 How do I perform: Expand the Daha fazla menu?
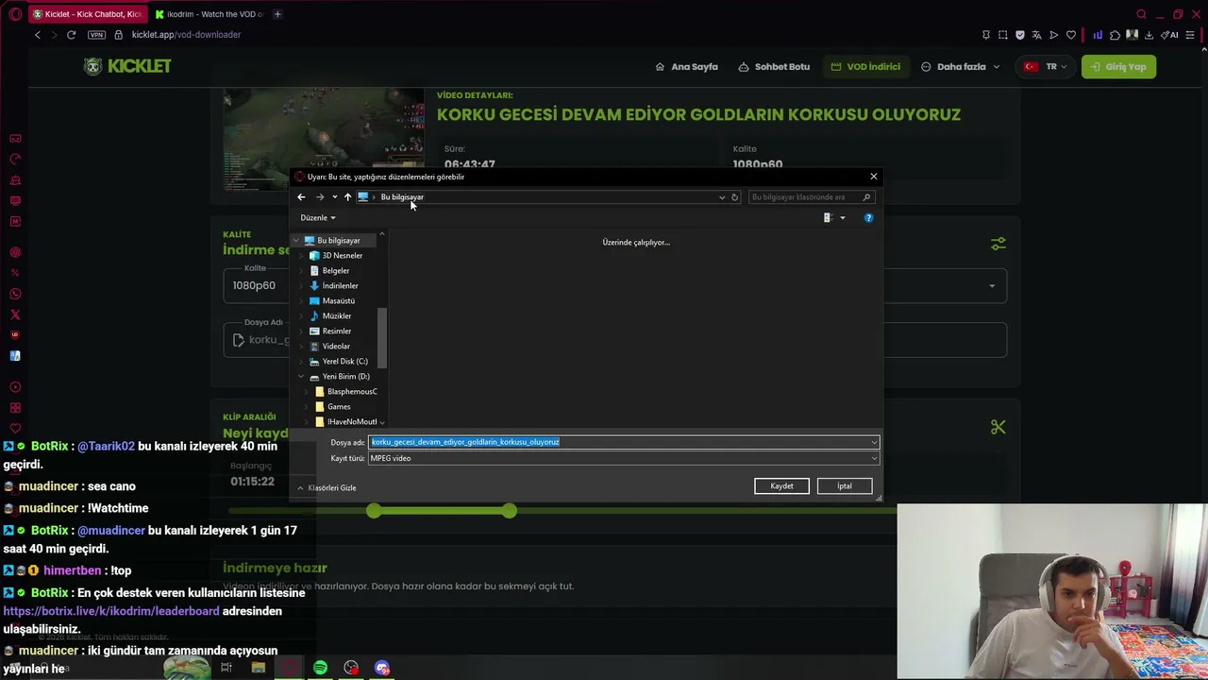click(961, 67)
